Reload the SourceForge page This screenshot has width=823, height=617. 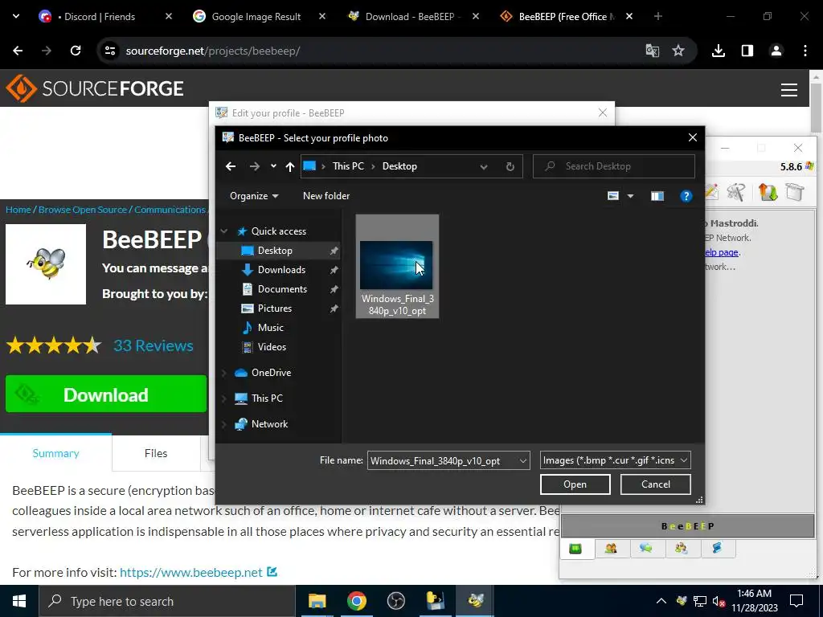(76, 51)
